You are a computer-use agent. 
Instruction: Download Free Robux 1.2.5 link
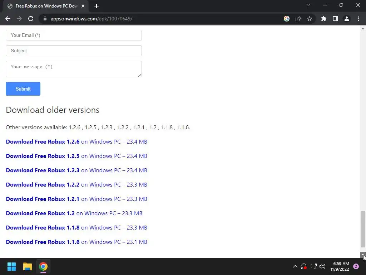coord(76,156)
